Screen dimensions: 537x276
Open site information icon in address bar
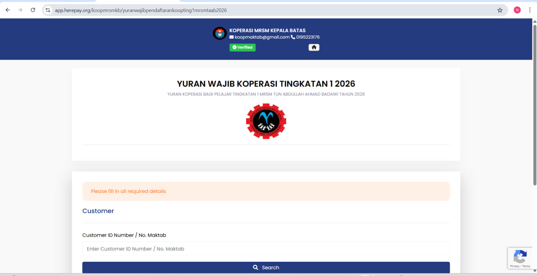click(48, 10)
